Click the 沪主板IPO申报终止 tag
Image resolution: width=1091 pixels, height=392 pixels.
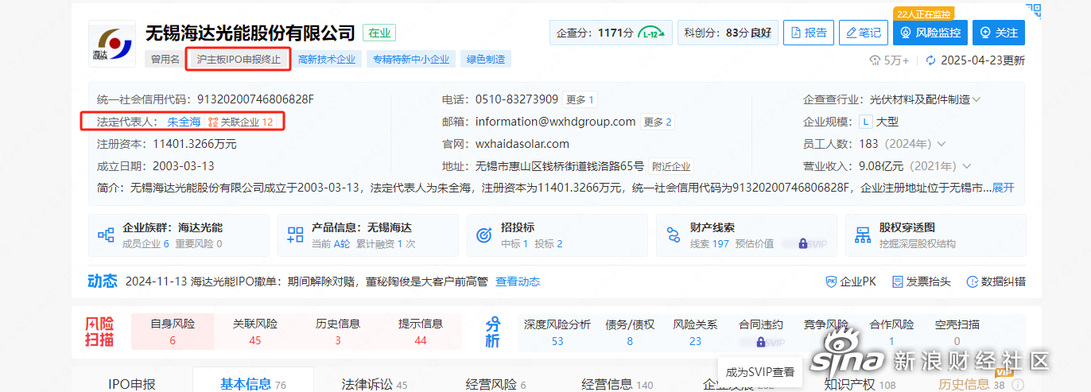point(239,59)
